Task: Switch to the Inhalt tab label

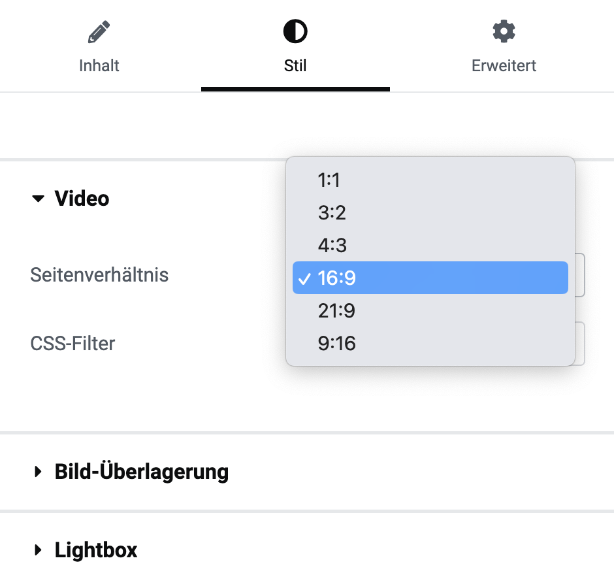Action: (99, 65)
